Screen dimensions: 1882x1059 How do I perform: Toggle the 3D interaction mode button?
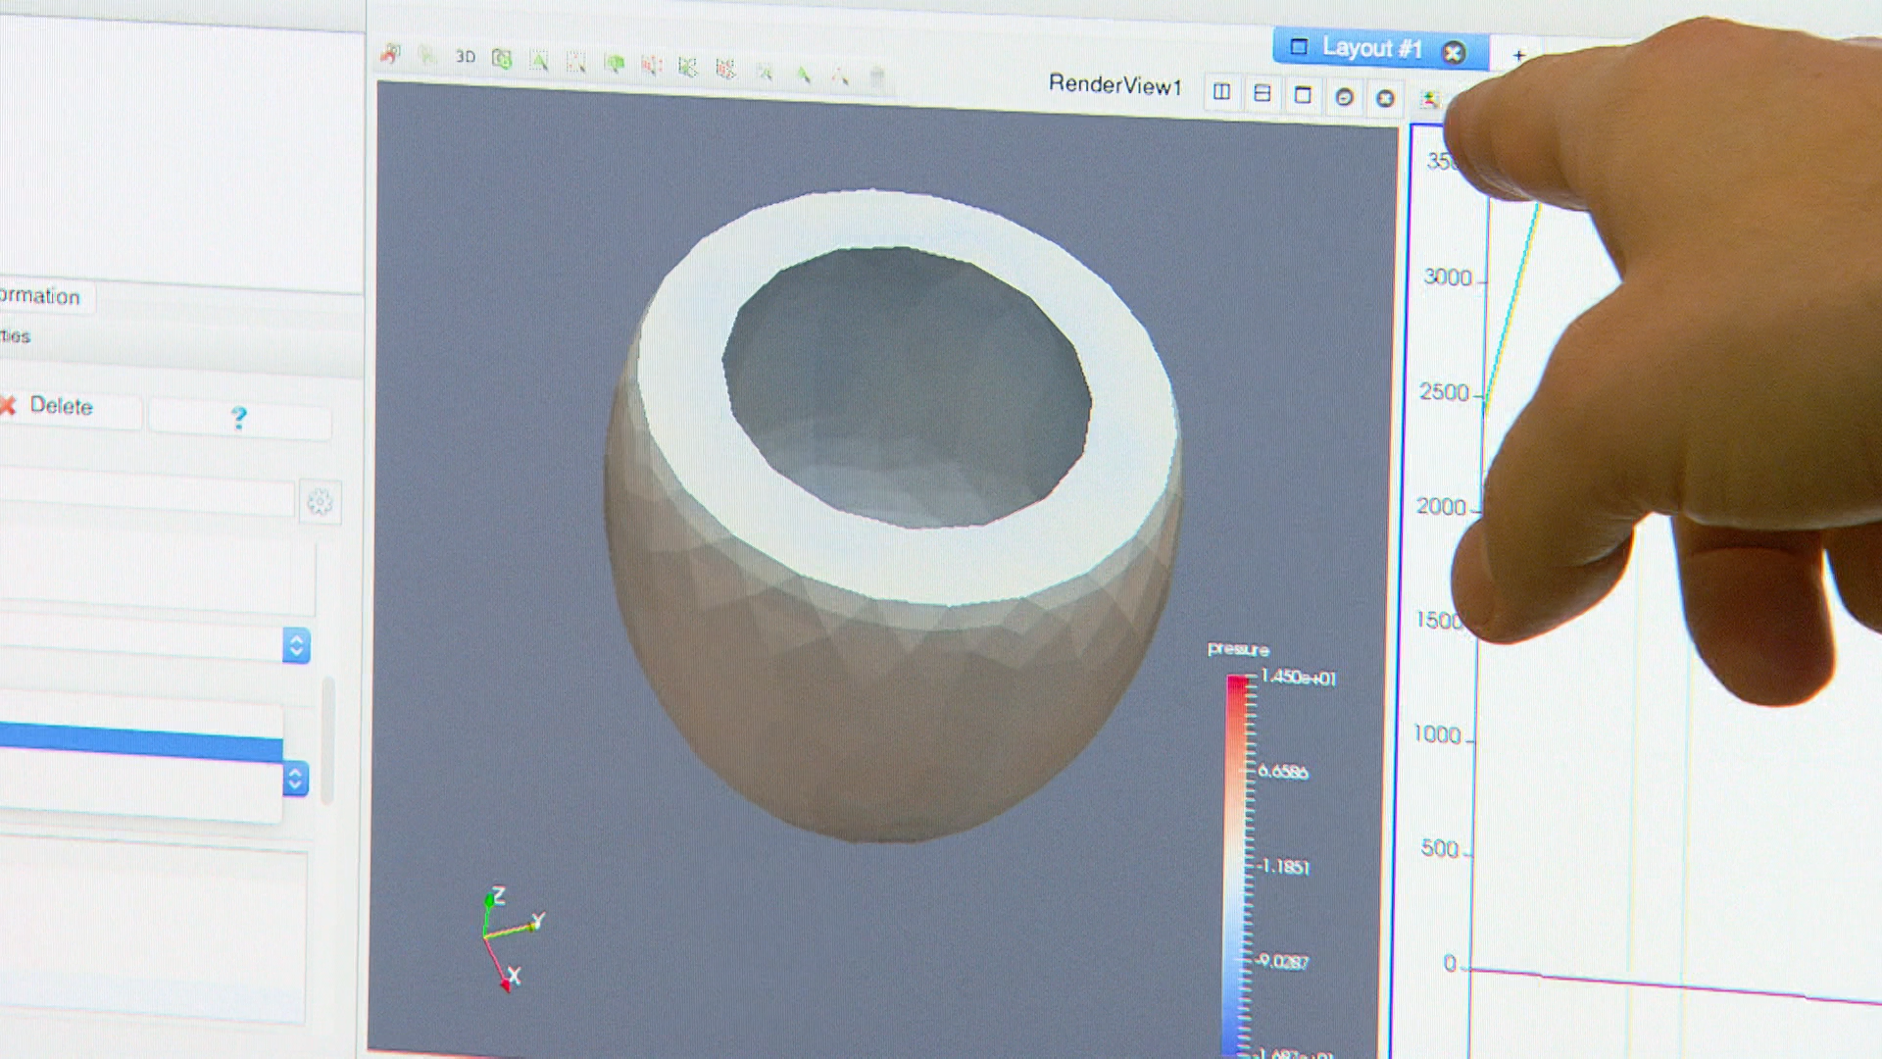pyautogui.click(x=466, y=57)
